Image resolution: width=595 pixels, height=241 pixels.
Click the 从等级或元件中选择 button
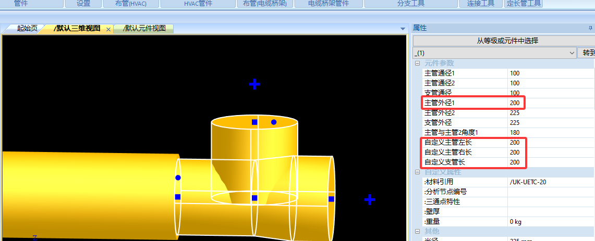coord(503,41)
